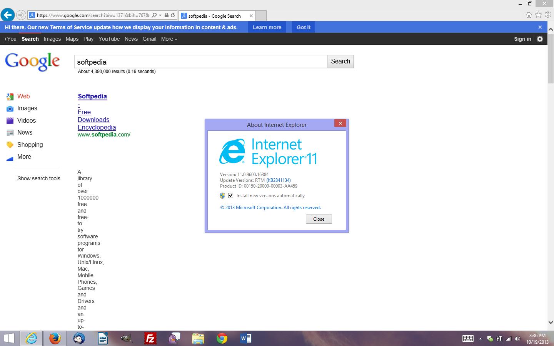
Task: Click the Close button in About dialog
Action: (x=319, y=219)
